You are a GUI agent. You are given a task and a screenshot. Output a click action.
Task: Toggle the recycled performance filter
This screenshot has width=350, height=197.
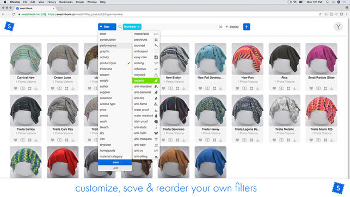click(x=146, y=75)
